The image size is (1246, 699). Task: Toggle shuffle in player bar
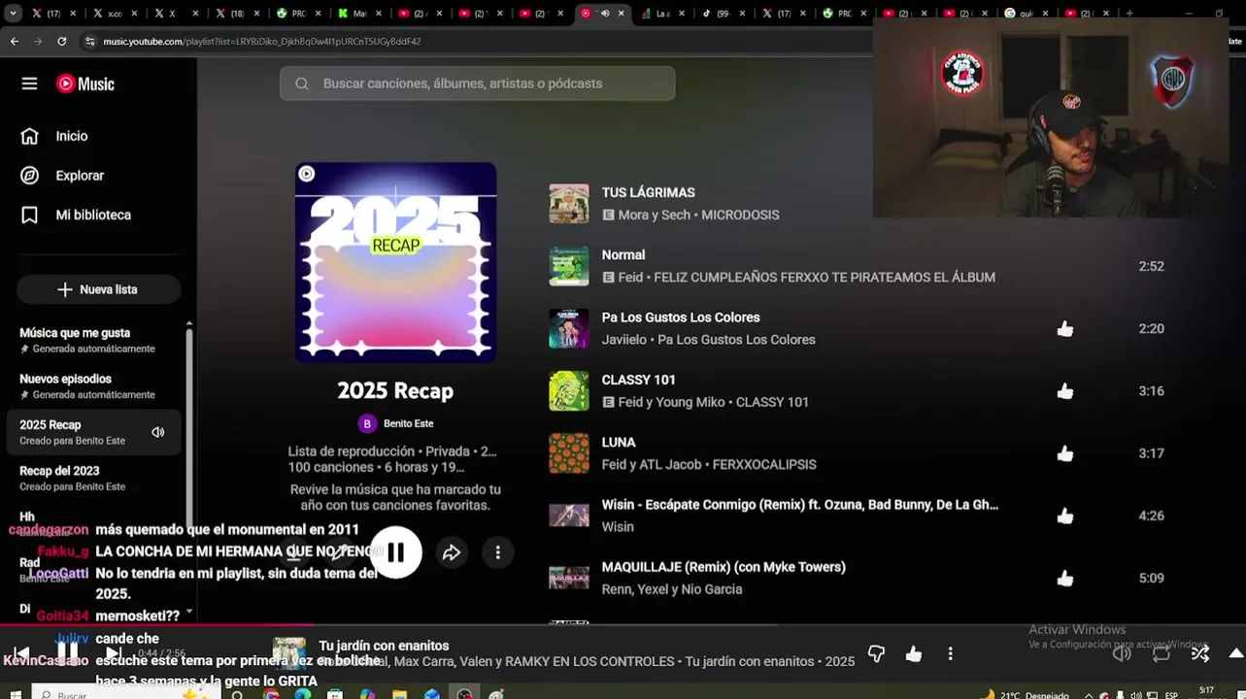point(1200,653)
